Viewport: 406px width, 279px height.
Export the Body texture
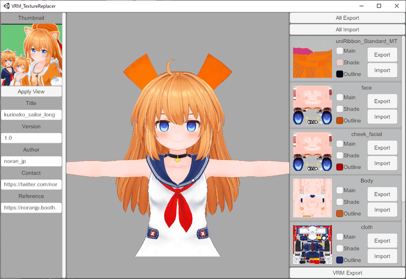[x=382, y=194]
